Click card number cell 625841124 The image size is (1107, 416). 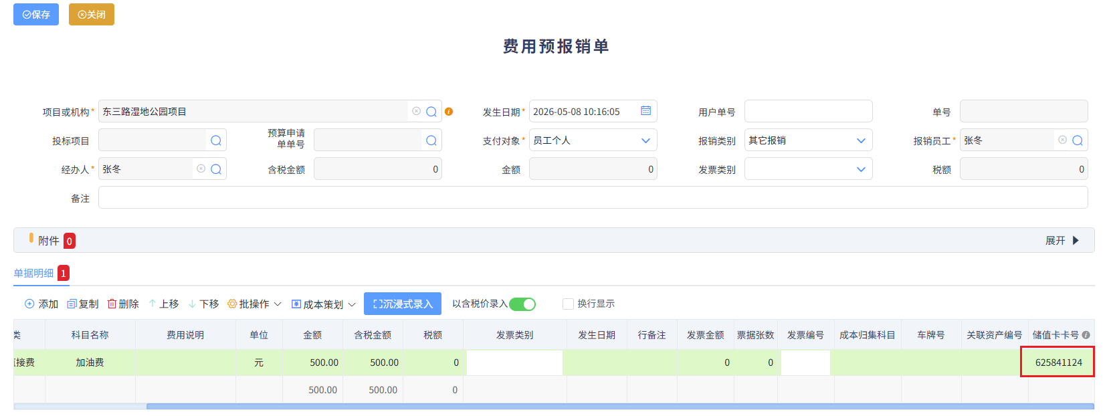pos(1058,362)
